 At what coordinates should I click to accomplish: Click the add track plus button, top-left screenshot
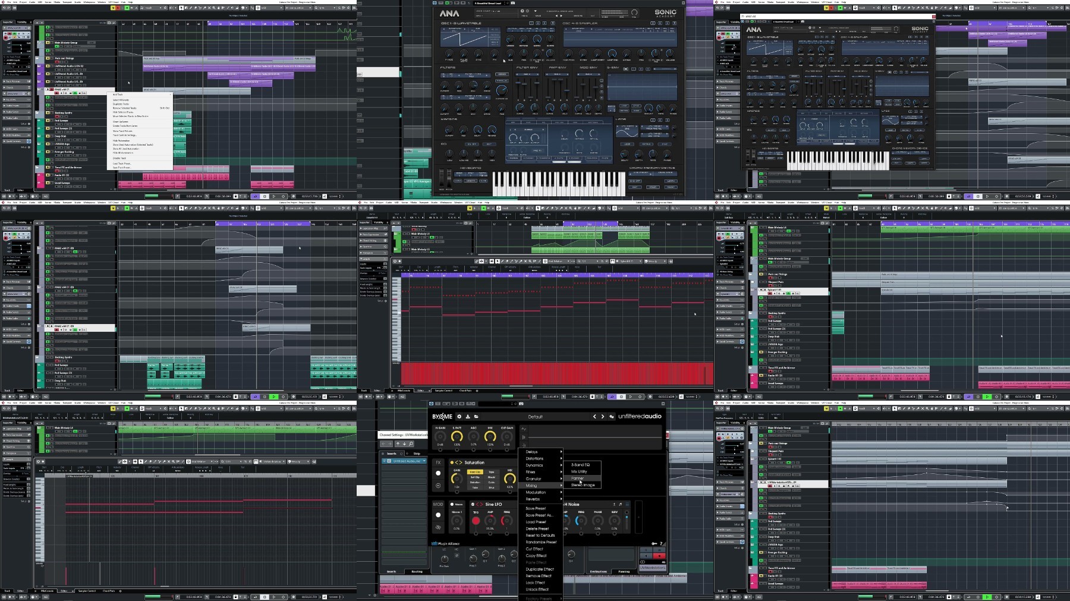pos(36,23)
